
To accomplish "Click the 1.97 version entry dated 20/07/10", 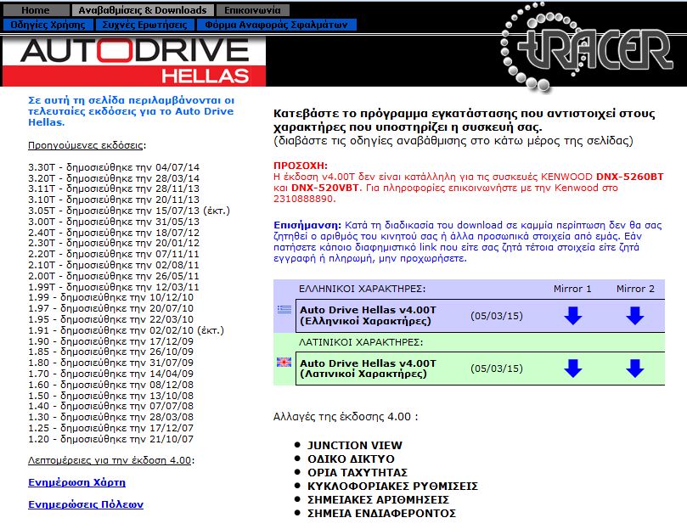I will (x=111, y=308).
